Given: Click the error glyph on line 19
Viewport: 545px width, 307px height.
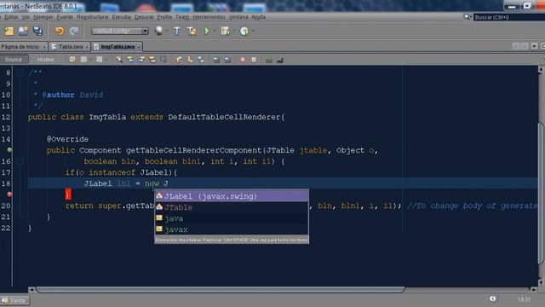Looking at the screenshot, I should point(9,194).
